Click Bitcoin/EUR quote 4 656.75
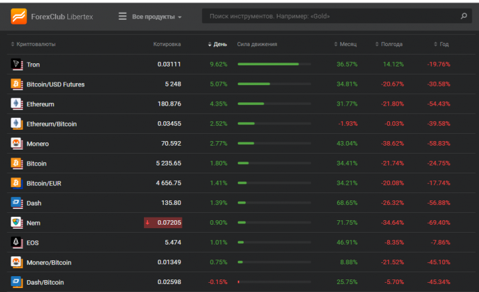 168,183
